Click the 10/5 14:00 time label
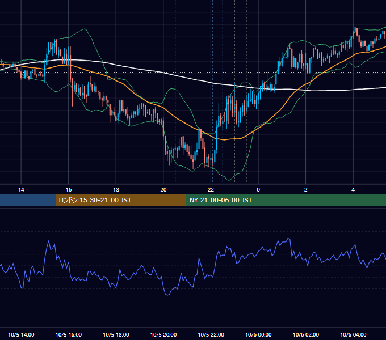 [x=21, y=334]
